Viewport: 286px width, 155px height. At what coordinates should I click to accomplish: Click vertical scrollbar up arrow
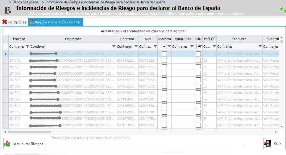(x=281, y=37)
